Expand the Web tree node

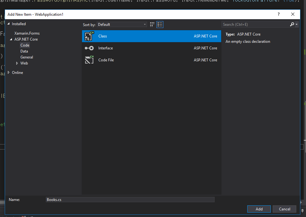point(17,63)
